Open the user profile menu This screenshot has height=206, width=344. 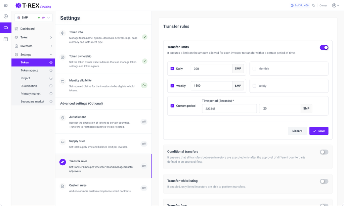pyautogui.click(x=335, y=5)
